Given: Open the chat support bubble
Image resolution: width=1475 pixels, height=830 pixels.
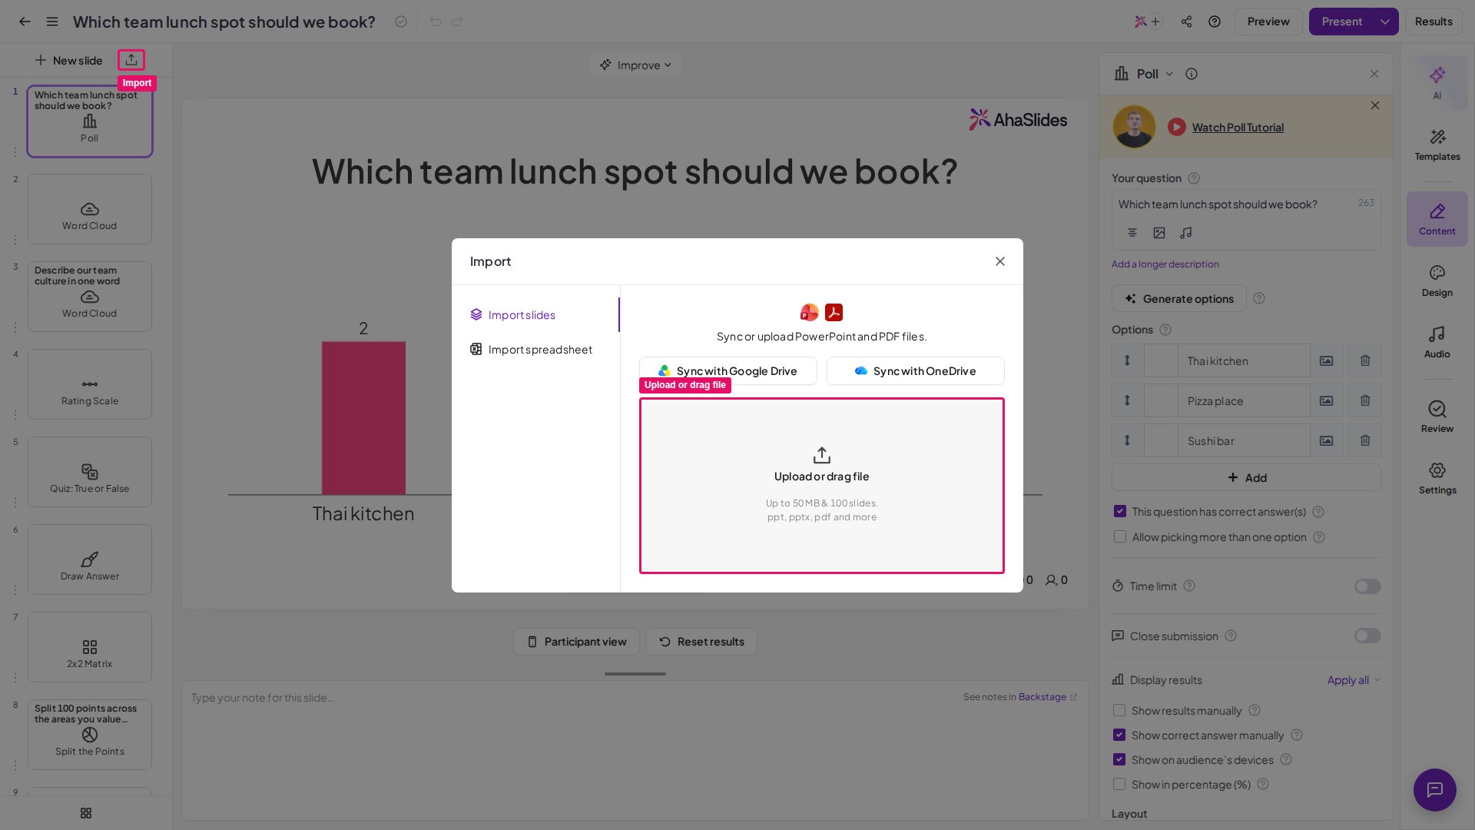Looking at the screenshot, I should point(1435,789).
